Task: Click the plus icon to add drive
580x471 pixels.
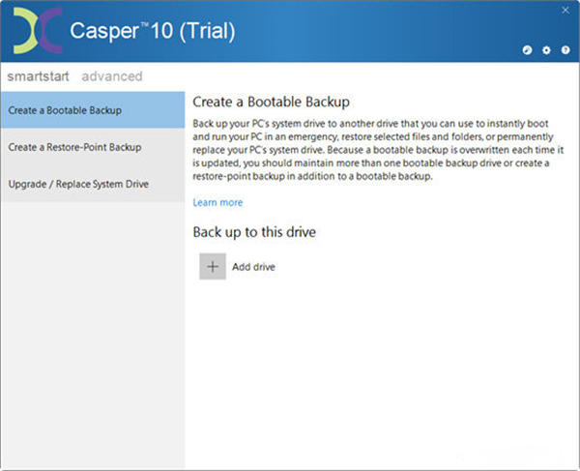Action: (x=213, y=267)
